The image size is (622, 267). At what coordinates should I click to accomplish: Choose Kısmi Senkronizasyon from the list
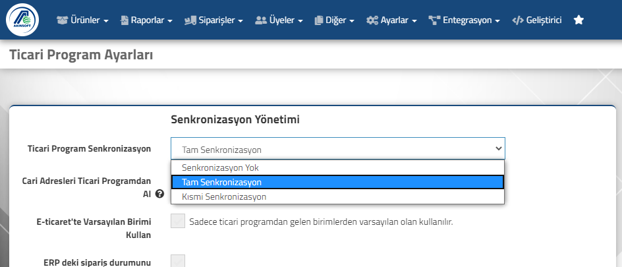pos(337,196)
